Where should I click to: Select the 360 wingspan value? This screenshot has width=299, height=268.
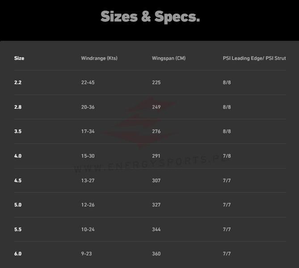click(156, 254)
